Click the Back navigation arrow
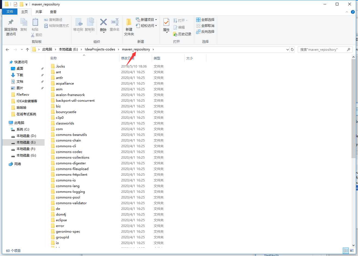The width and height of the screenshot is (358, 256). point(8,50)
